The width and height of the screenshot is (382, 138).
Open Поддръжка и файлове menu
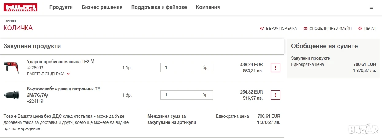(x=159, y=7)
